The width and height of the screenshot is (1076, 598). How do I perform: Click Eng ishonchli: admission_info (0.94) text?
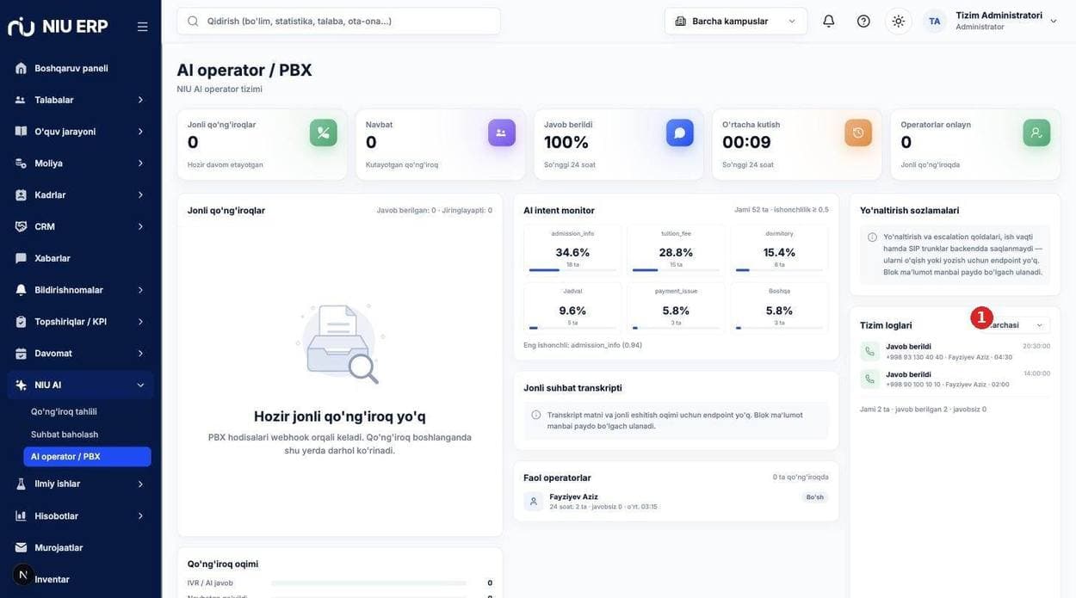(583, 345)
